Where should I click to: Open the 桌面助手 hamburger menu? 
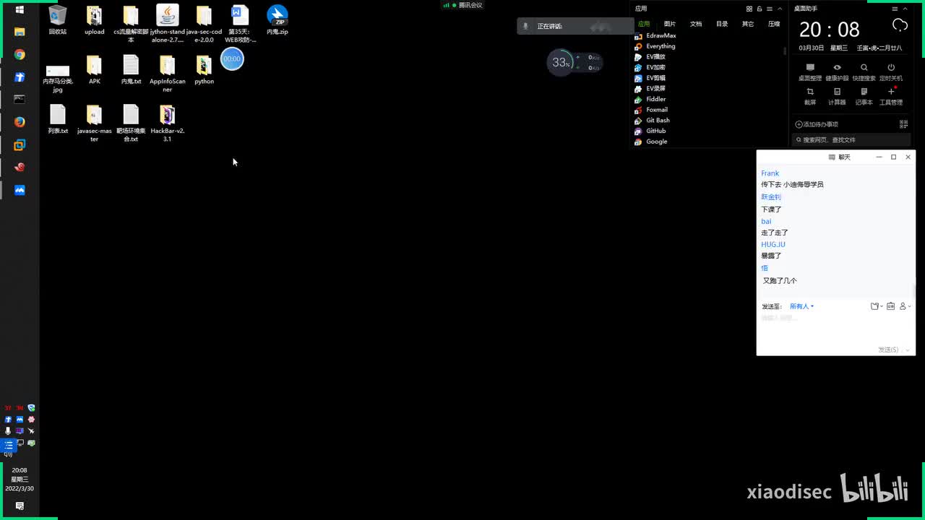pos(895,9)
